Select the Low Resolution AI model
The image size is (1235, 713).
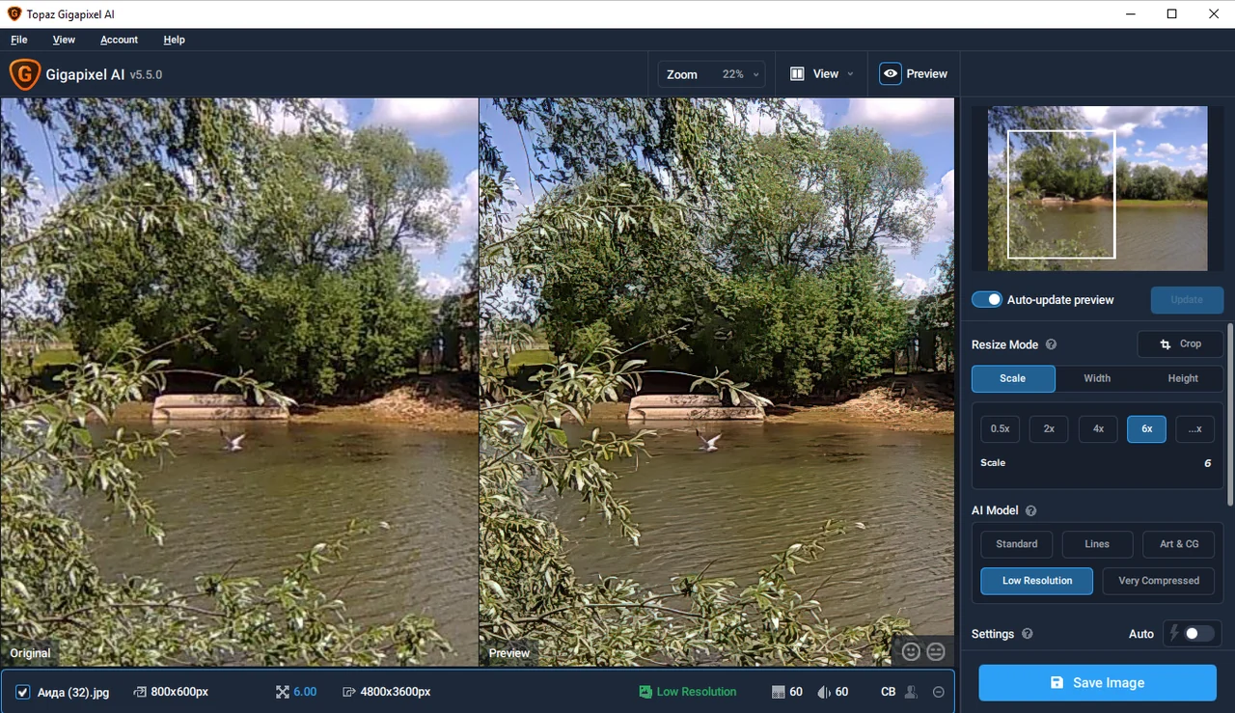click(1037, 581)
